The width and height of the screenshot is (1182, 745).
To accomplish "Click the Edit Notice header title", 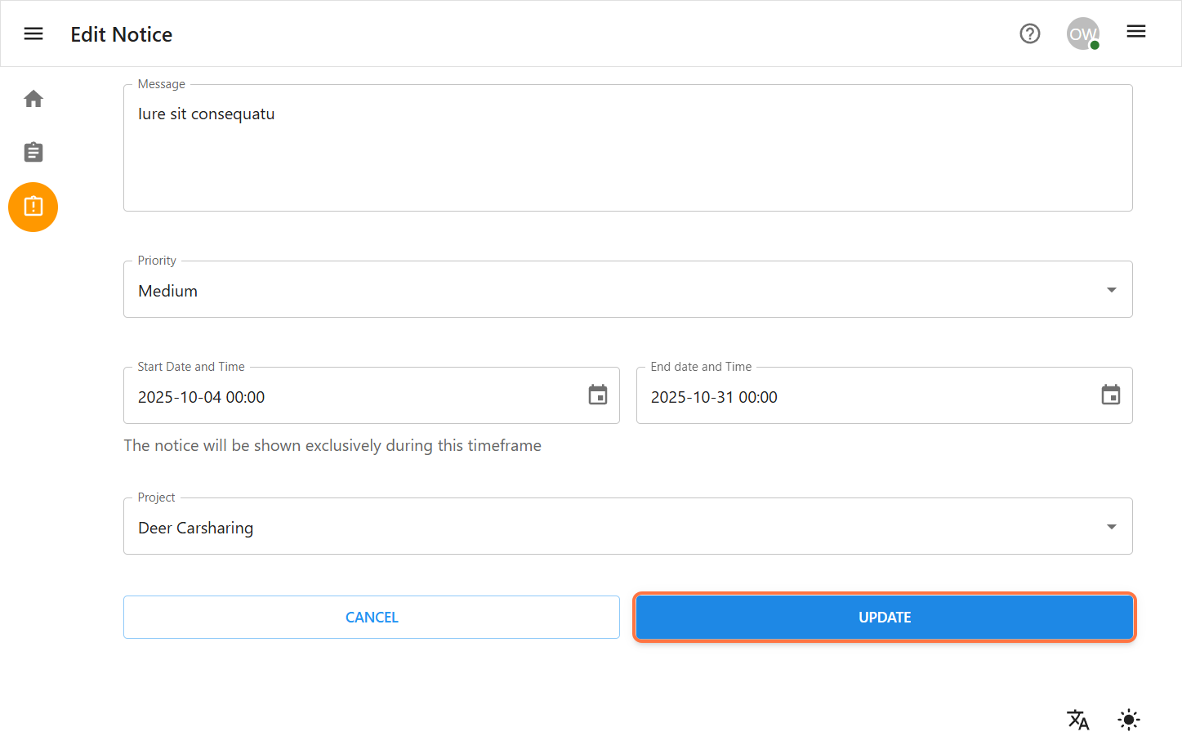I will pyautogui.click(x=121, y=35).
